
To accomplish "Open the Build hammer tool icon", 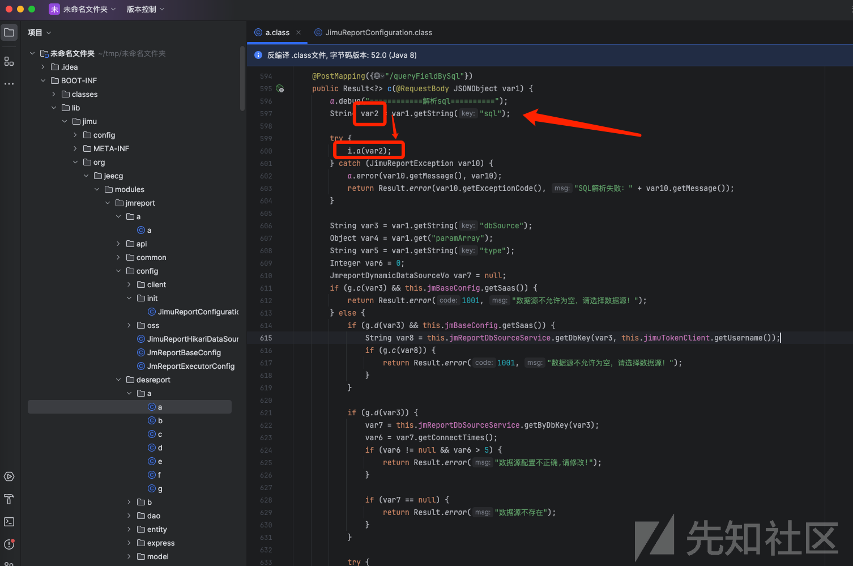I will tap(9, 499).
